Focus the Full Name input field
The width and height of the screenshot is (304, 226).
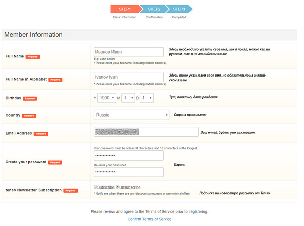tap(129, 52)
